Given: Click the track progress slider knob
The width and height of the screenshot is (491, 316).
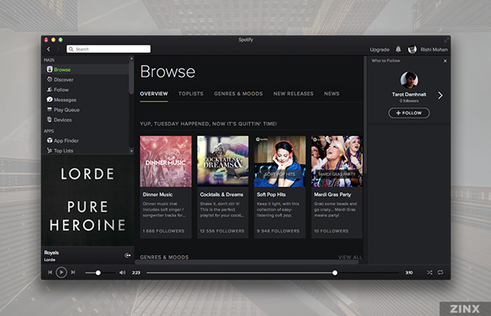Looking at the screenshot, I should tap(335, 273).
